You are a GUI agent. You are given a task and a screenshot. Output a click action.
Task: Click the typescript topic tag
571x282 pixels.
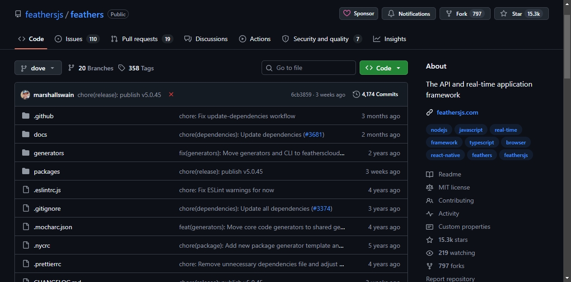(x=482, y=142)
